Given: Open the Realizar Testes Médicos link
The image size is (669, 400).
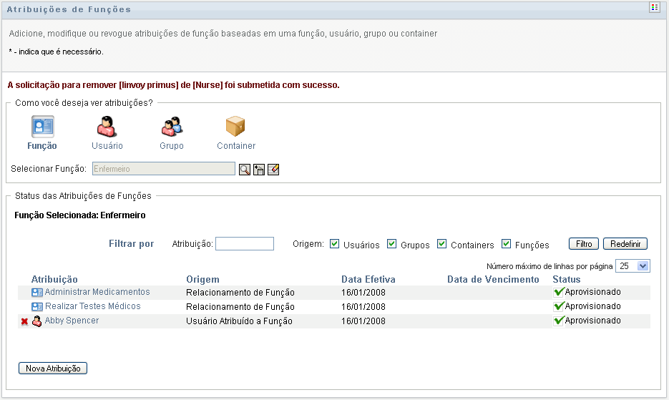Looking at the screenshot, I should 92,306.
